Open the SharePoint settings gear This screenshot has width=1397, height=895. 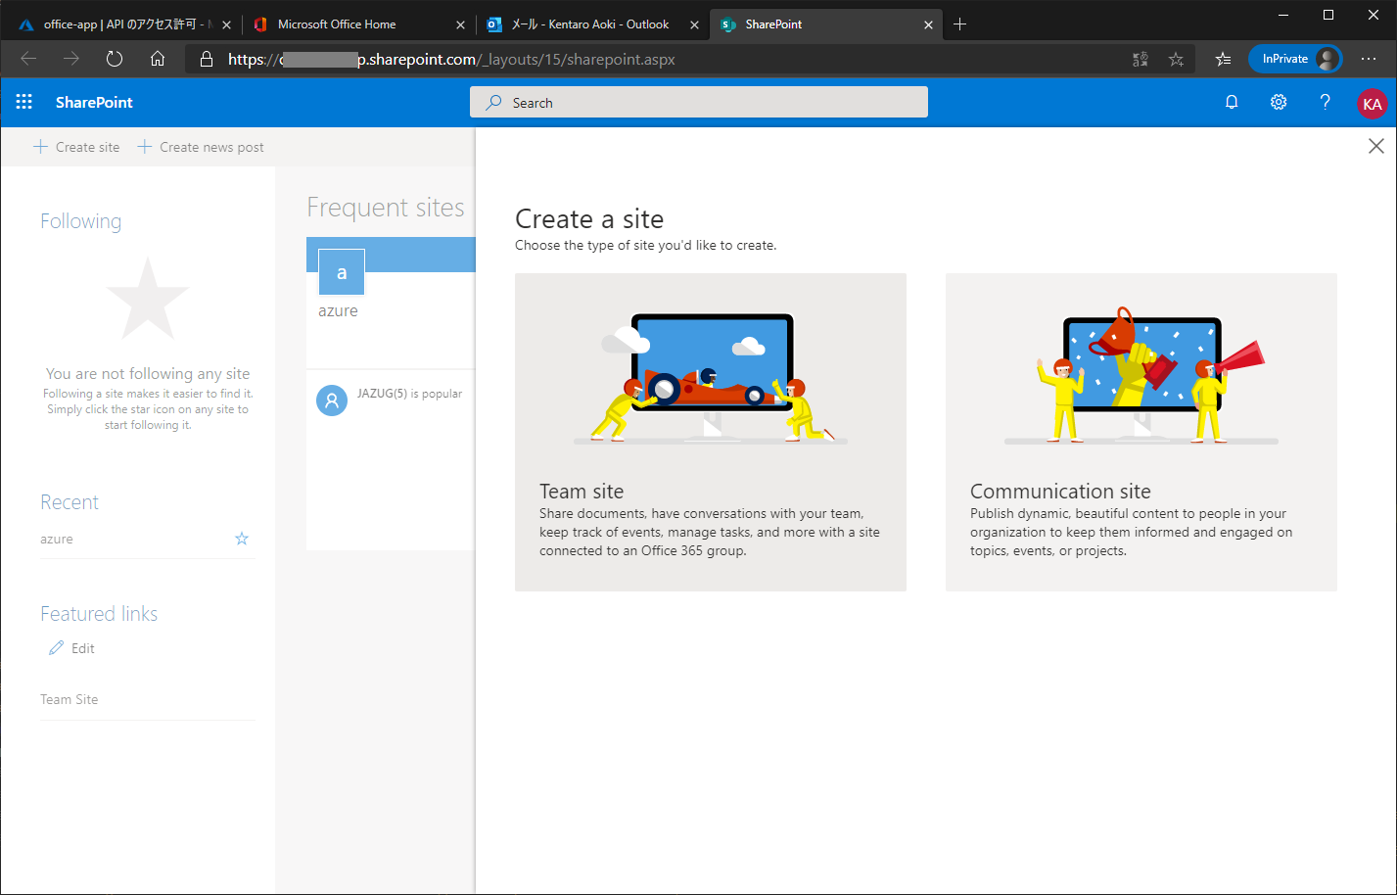click(x=1279, y=102)
